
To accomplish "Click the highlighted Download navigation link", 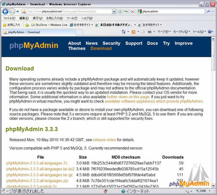I will [x=101, y=48].
